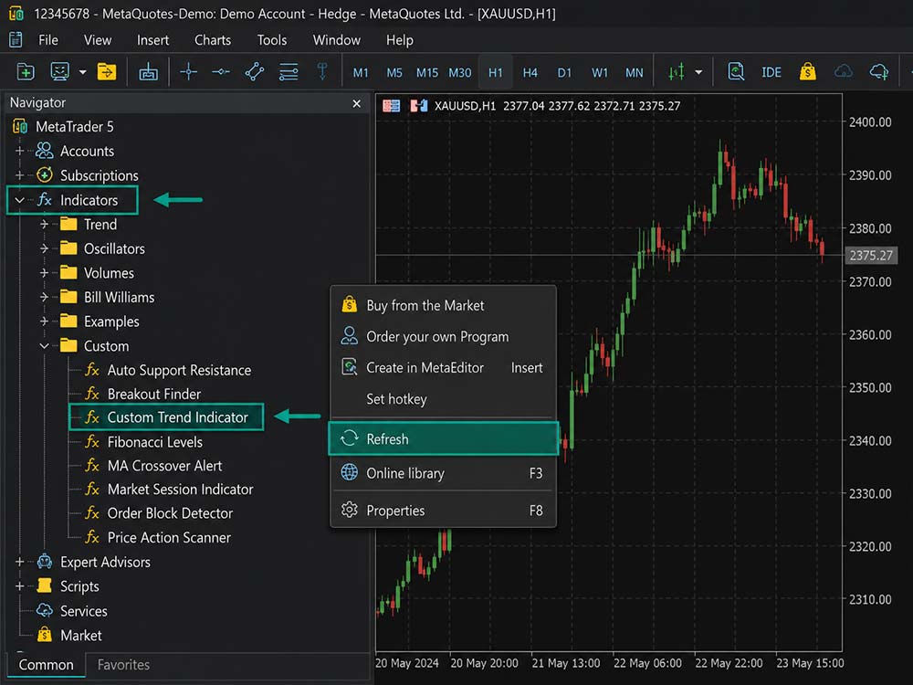Click the chart type bars icon

pos(676,72)
